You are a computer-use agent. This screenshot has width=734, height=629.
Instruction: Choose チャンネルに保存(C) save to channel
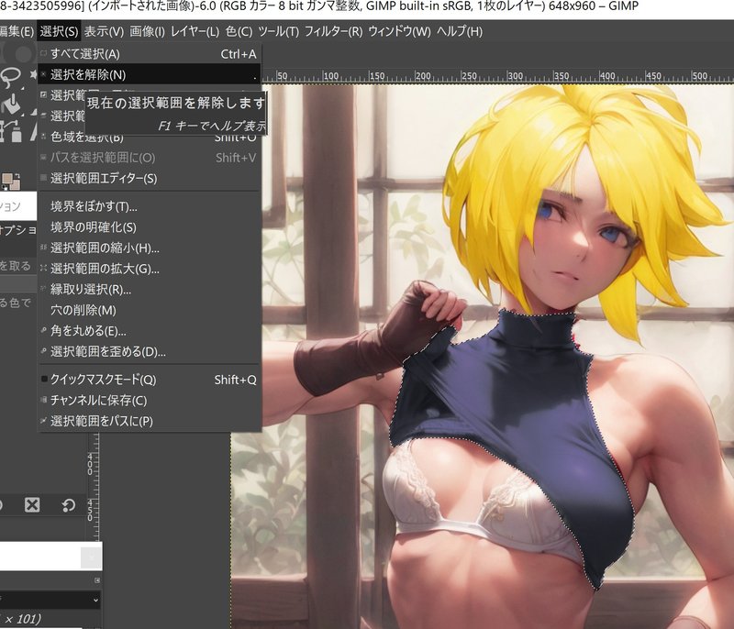(149, 401)
